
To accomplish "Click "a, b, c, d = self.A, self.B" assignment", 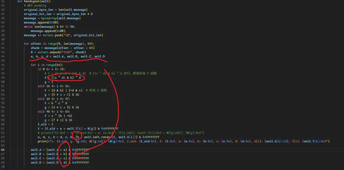I will pyautogui.click(x=68, y=56).
